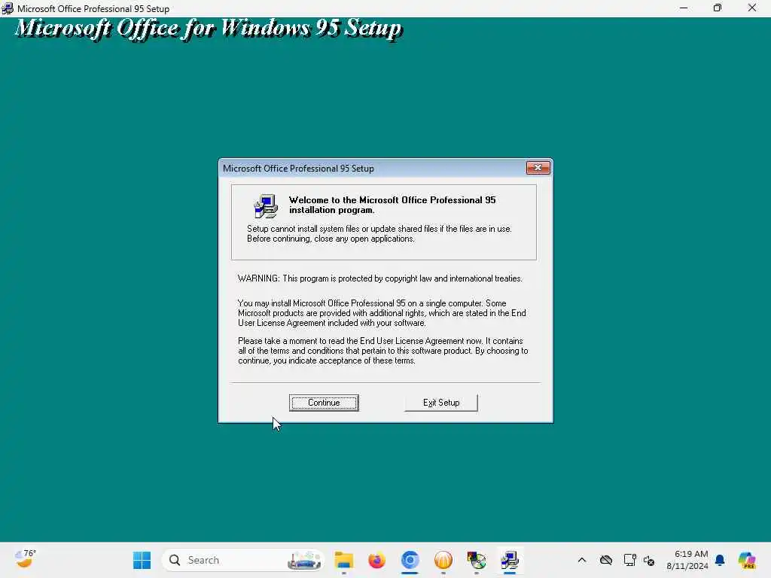Click the Welcome to Microsoft Office heading
Image resolution: width=771 pixels, height=578 pixels.
pyautogui.click(x=392, y=205)
